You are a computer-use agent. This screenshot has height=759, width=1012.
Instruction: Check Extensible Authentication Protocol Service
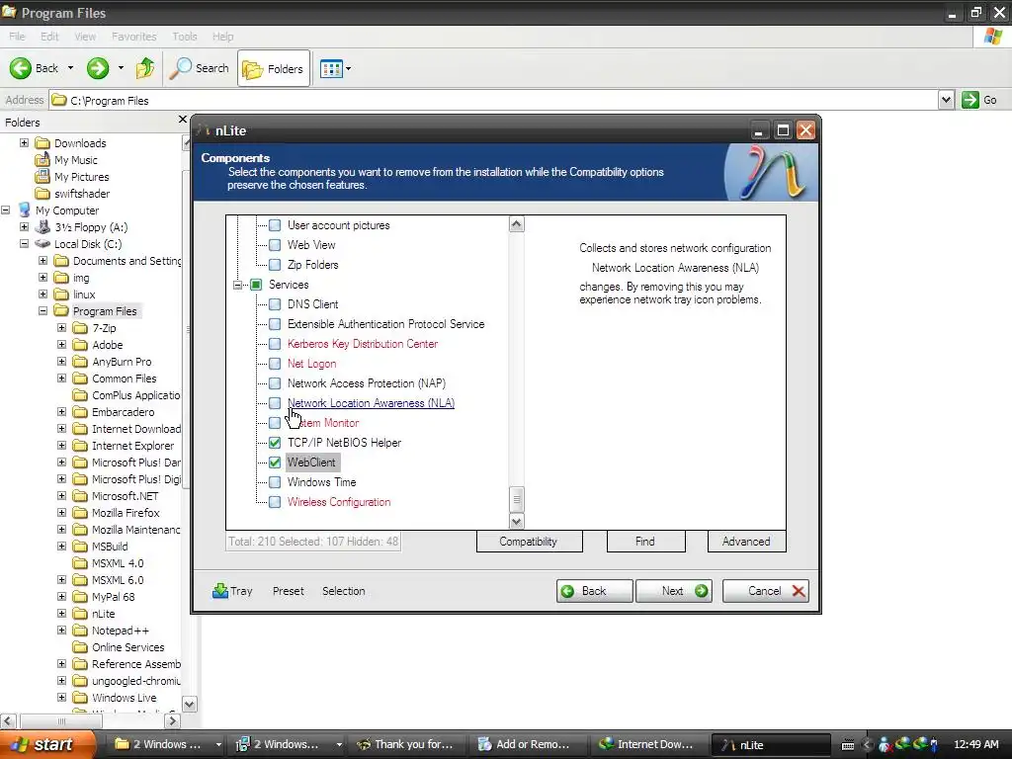tap(275, 324)
